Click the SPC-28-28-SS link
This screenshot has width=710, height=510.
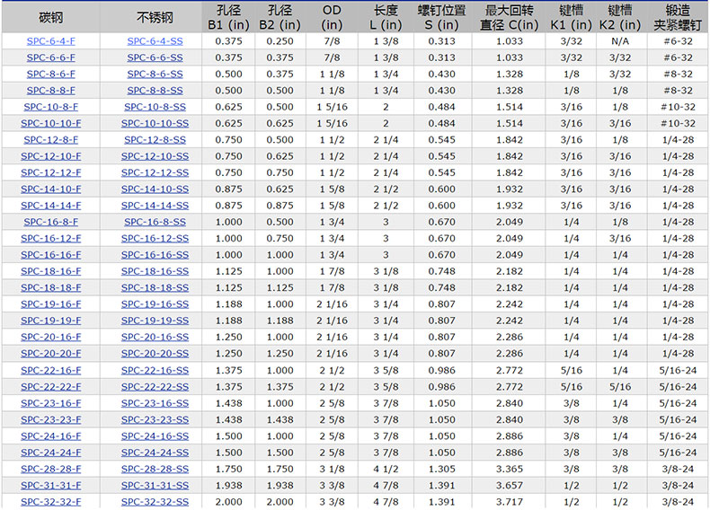[155, 469]
